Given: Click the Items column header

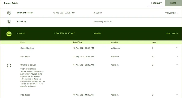Looking at the screenshot, I should pyautogui.click(x=154, y=42).
